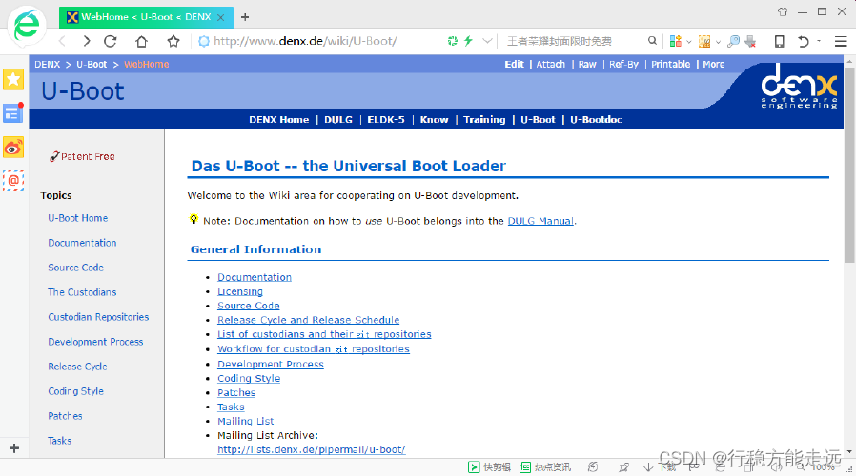The height and width of the screenshot is (476, 856).
Task: Reload the page with the refresh icon
Action: 111,41
